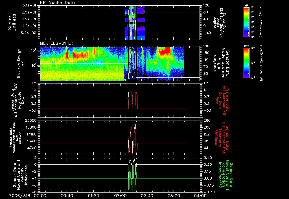Click the ESH Sun Elevation Angle axis title

click(220, 22)
